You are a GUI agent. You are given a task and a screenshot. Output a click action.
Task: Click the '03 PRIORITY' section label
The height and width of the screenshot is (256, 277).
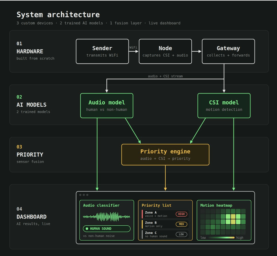tap(30, 151)
